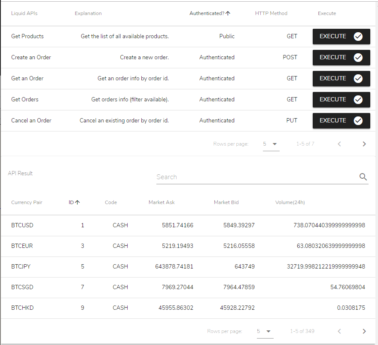Click market ask value 45955.86302
Image resolution: width=378 pixels, height=345 pixels.
(x=176, y=308)
